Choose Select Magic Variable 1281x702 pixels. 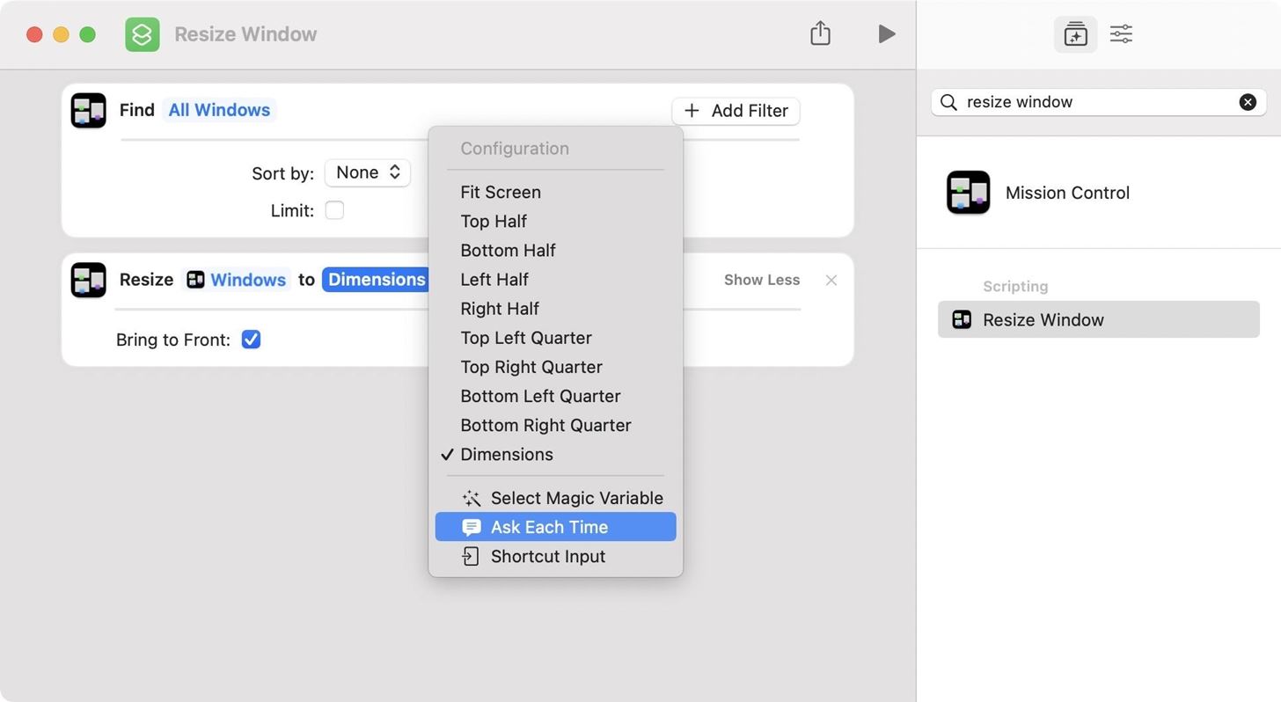click(x=555, y=498)
